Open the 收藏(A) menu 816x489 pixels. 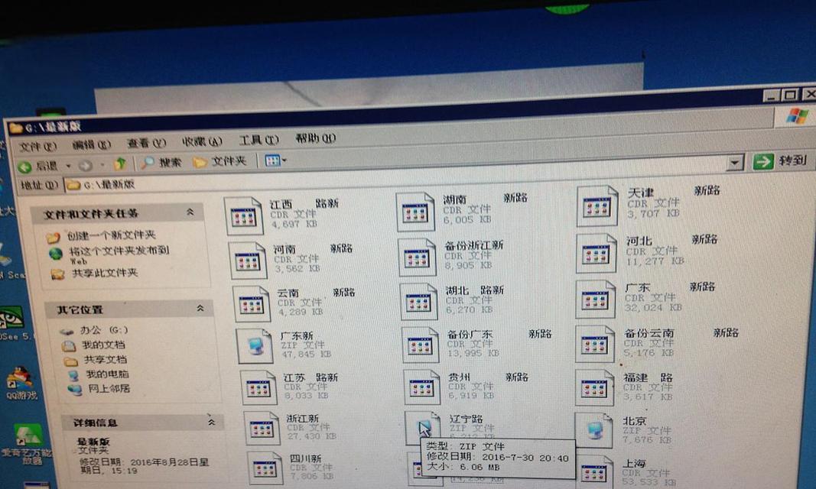202,141
